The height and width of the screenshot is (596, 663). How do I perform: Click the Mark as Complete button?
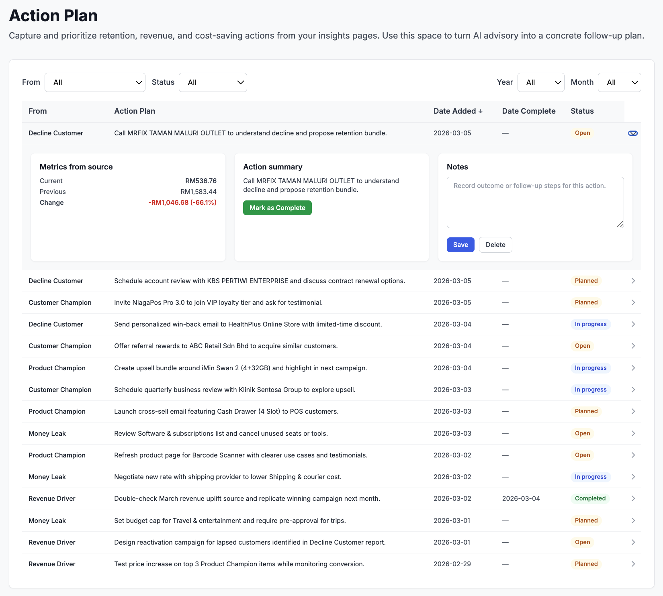click(x=277, y=208)
